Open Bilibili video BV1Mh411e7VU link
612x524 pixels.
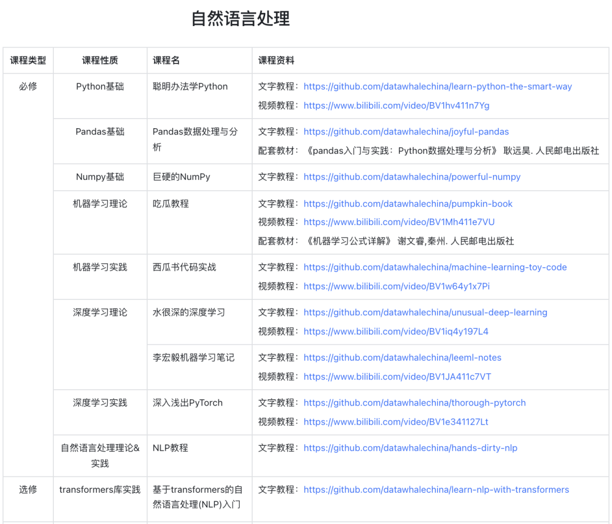pos(399,222)
